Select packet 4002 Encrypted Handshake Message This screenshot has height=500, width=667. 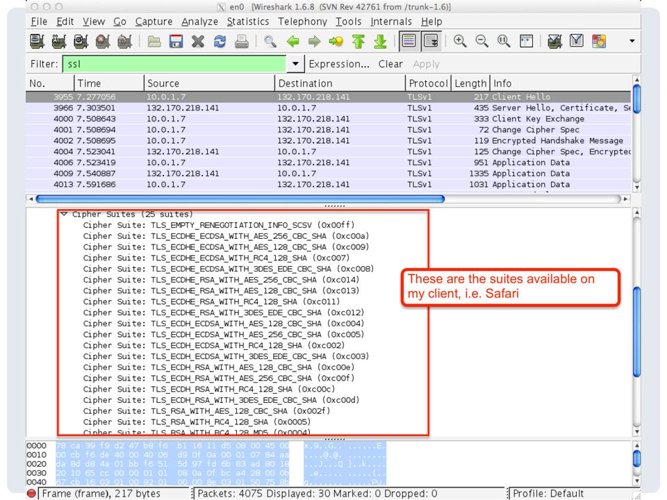[x=329, y=141]
